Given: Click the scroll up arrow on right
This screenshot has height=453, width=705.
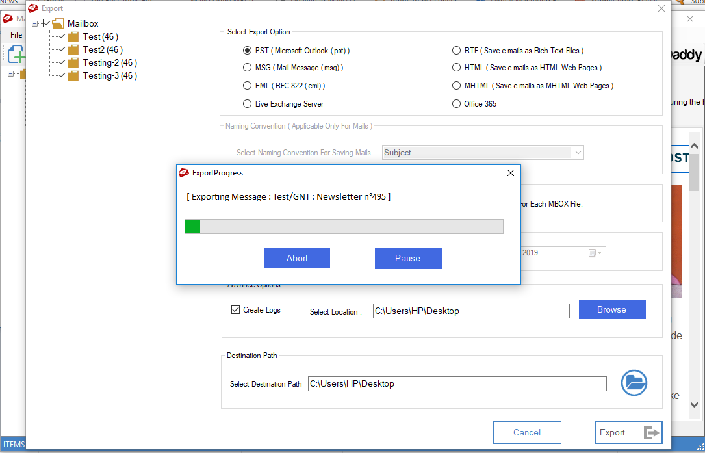Looking at the screenshot, I should [x=694, y=146].
